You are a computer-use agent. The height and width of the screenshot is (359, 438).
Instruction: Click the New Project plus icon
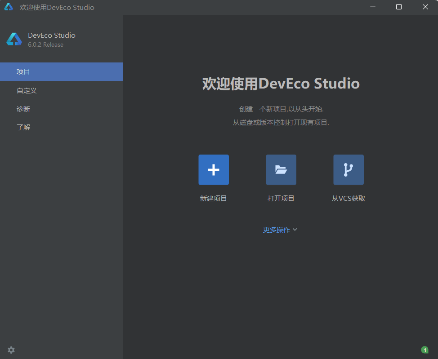pos(214,170)
